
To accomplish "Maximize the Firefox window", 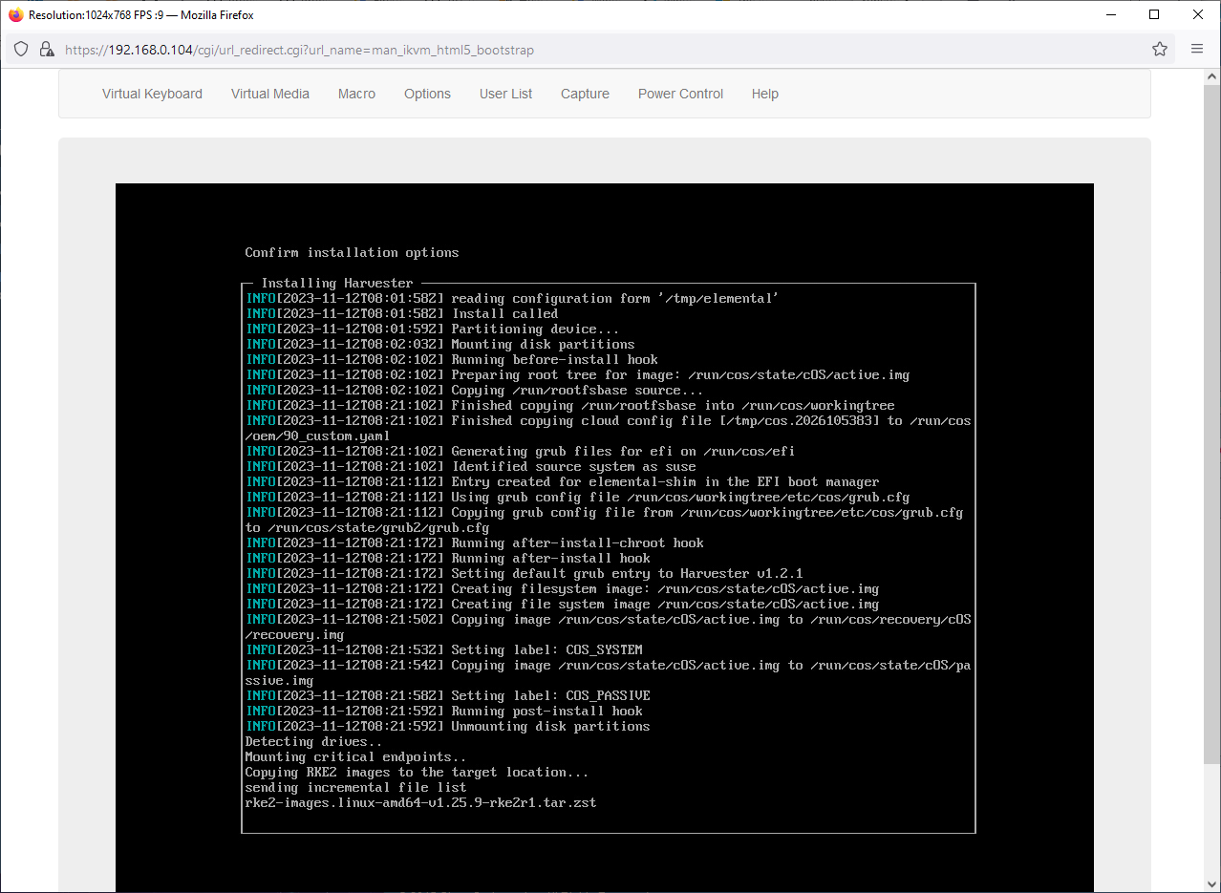I will tap(1154, 15).
